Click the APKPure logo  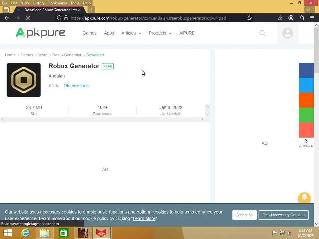coord(40,33)
